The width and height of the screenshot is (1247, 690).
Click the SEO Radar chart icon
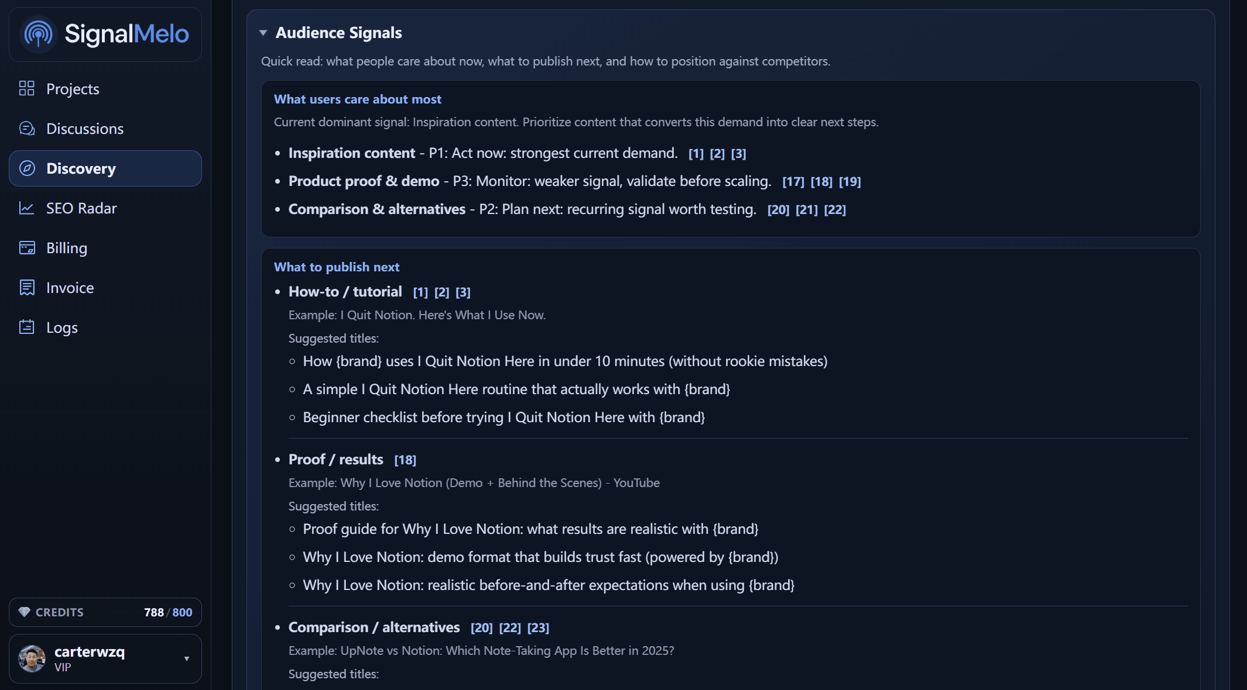point(27,208)
